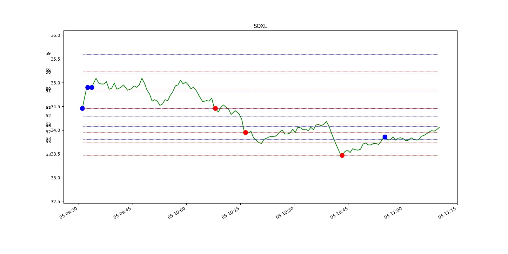This screenshot has width=508, height=254.
Task: Click the 05 10:00 time axis label
Action: pyautogui.click(x=177, y=213)
